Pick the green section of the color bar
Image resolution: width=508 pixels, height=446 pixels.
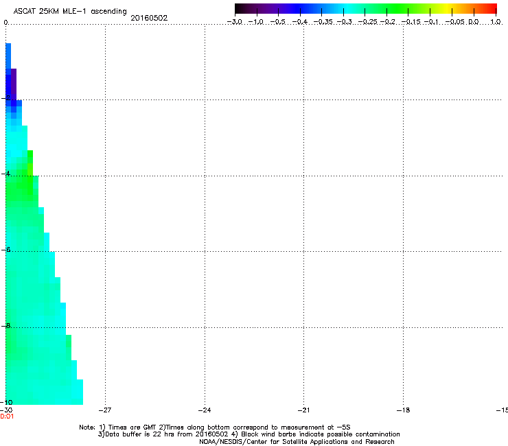tap(397, 9)
